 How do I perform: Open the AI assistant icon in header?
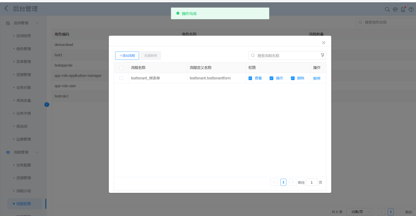pyautogui.click(x=395, y=9)
